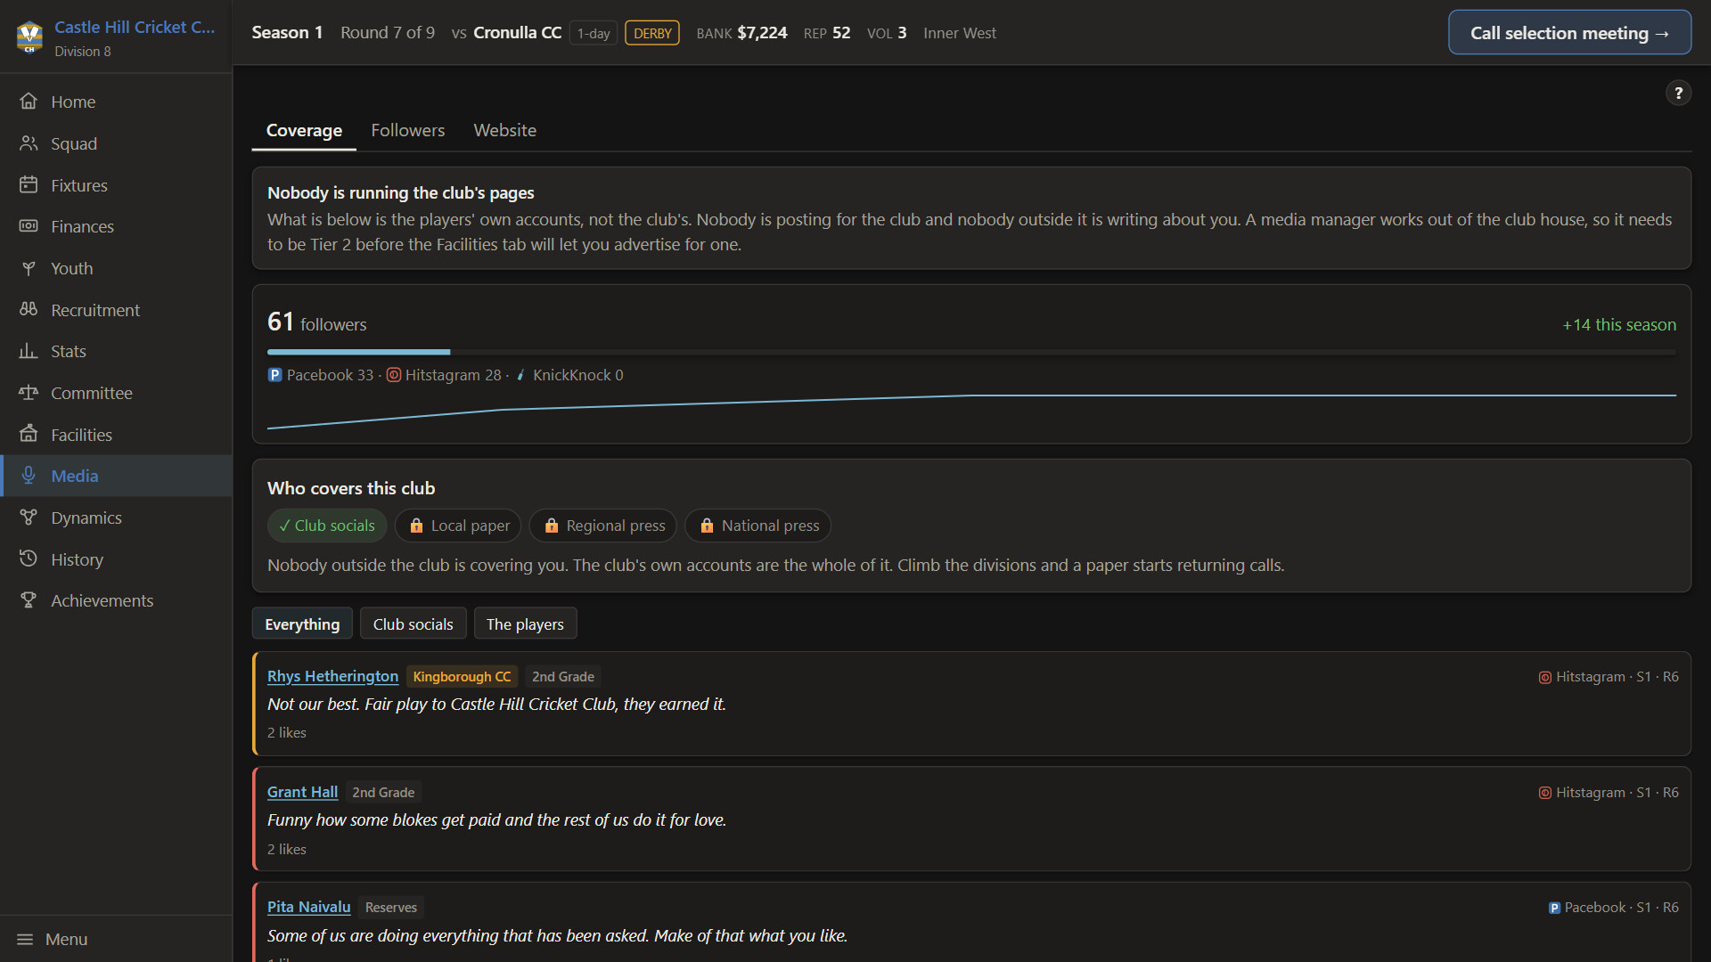Image resolution: width=1711 pixels, height=962 pixels.
Task: Click the DERBY match badge
Action: 652,33
